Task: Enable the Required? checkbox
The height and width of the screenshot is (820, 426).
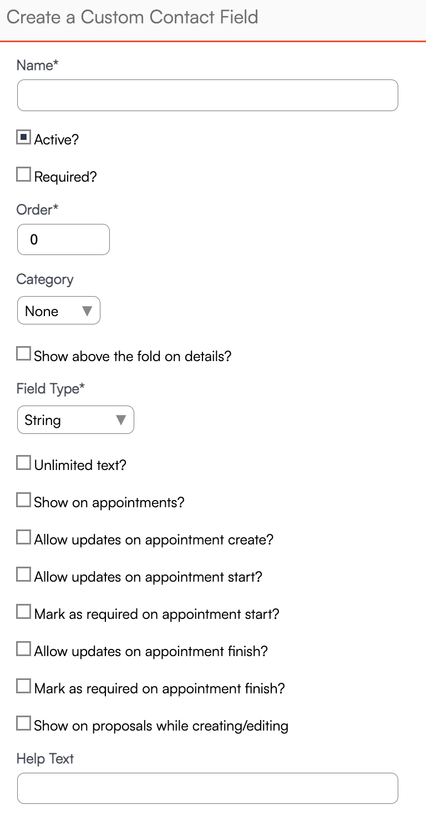Action: coord(23,175)
